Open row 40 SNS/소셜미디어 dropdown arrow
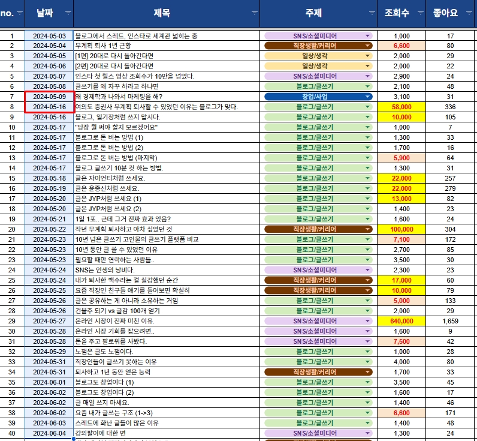Screen dimensions: 477x441 point(367,433)
